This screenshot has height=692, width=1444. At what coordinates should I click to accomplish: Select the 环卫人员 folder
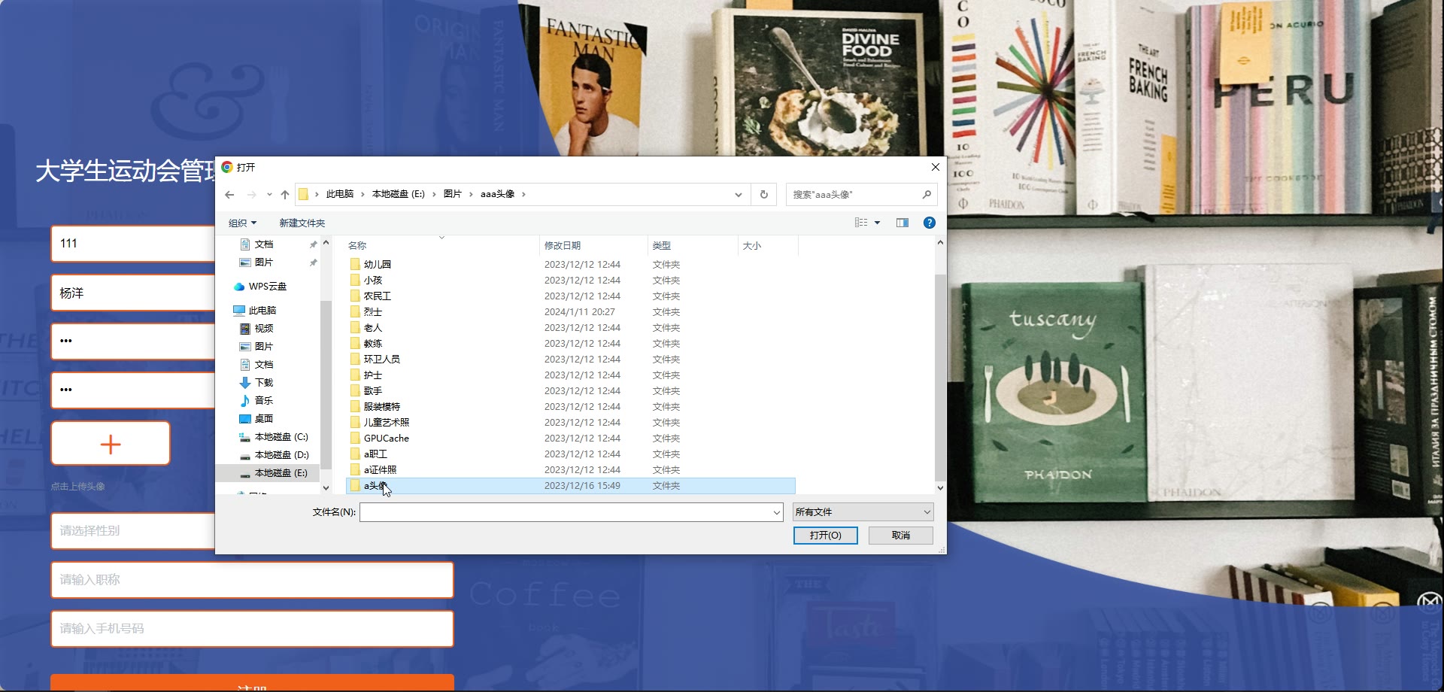click(x=382, y=359)
